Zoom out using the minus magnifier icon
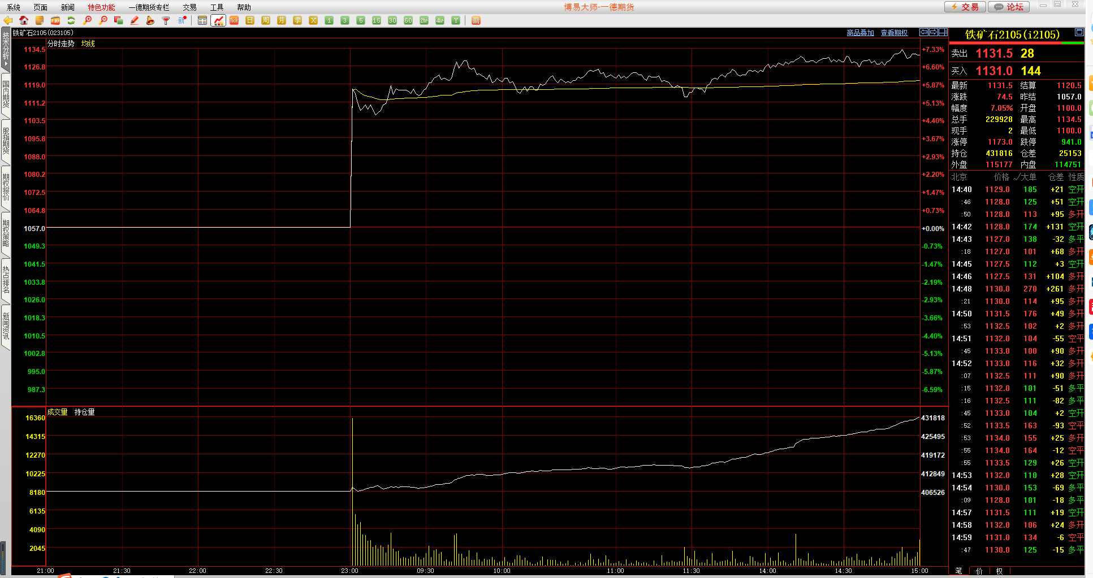The width and height of the screenshot is (1093, 578). click(103, 20)
